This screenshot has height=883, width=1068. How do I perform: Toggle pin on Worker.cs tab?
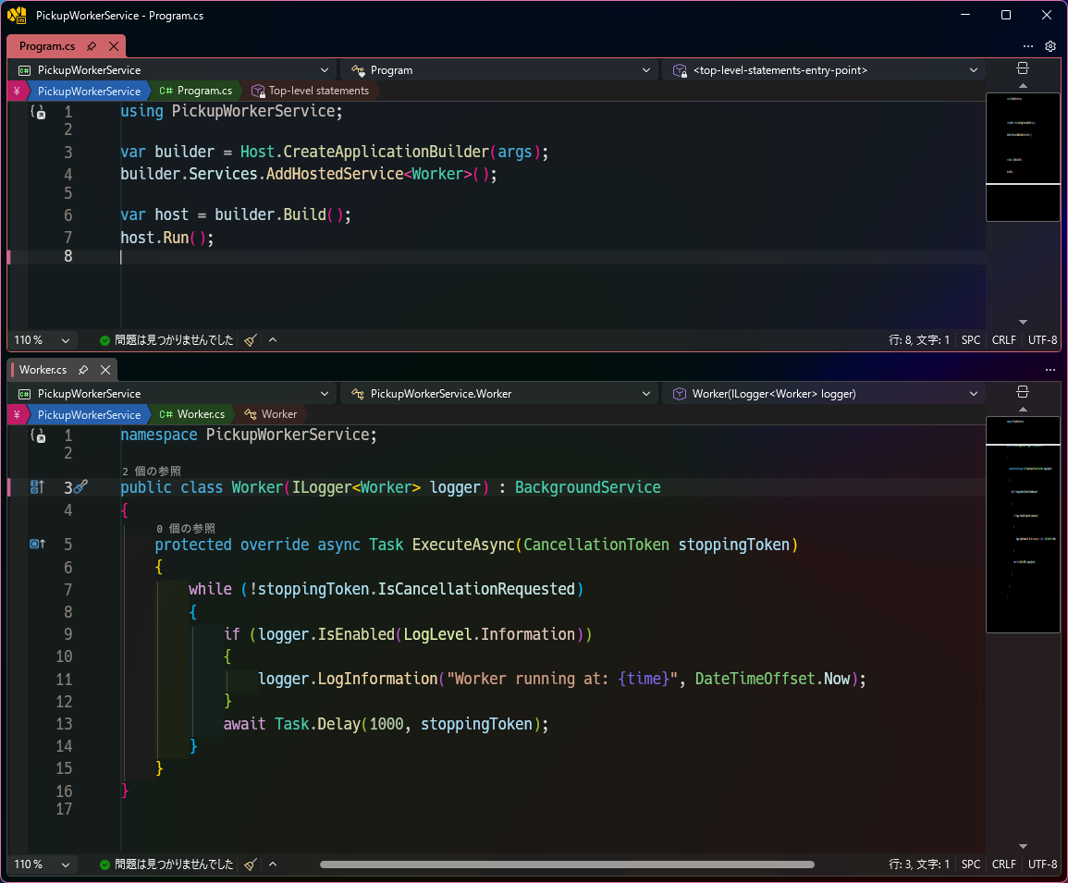pos(83,370)
